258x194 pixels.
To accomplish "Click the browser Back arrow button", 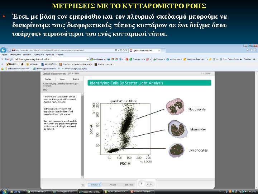I will (3, 50).
